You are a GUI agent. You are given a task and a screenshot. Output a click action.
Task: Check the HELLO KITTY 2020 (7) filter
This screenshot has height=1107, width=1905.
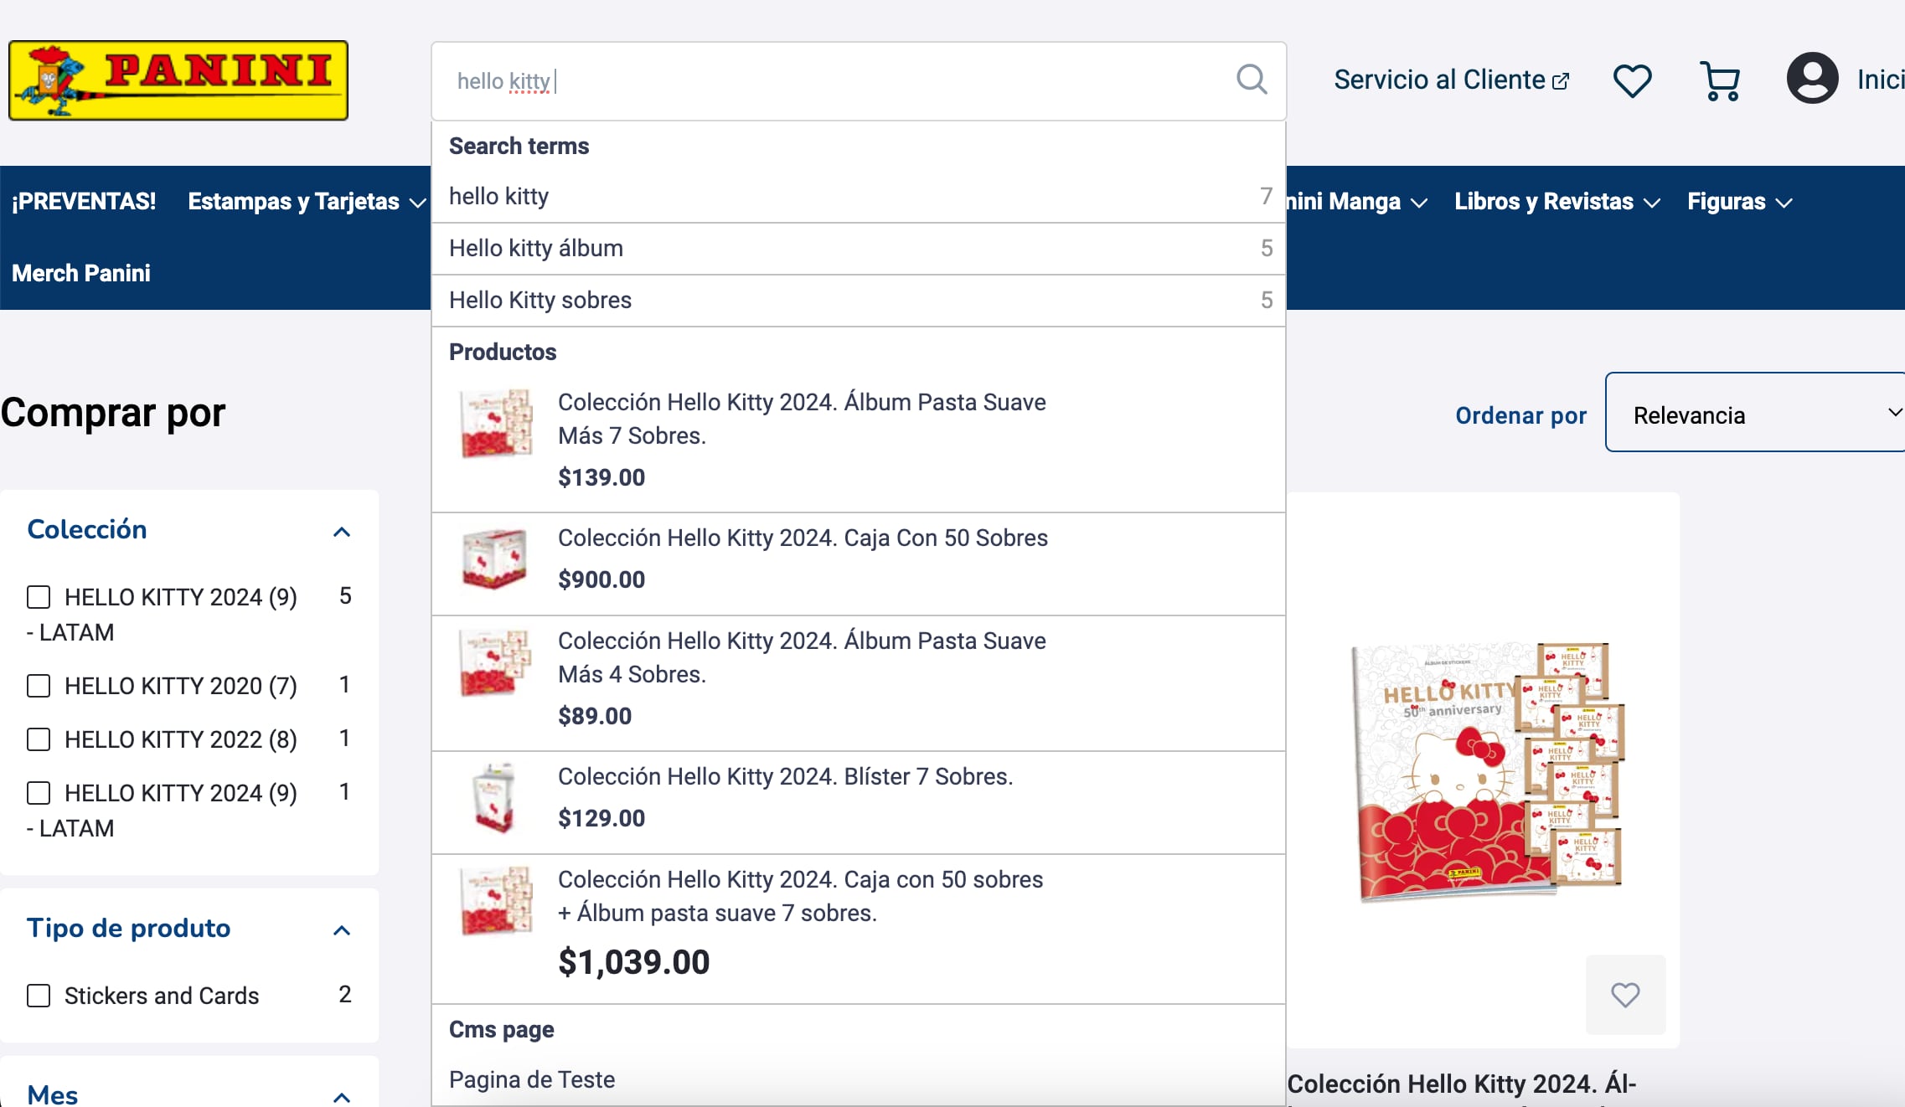click(x=39, y=686)
